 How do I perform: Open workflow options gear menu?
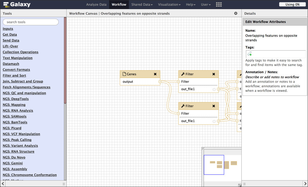(x=236, y=13)
